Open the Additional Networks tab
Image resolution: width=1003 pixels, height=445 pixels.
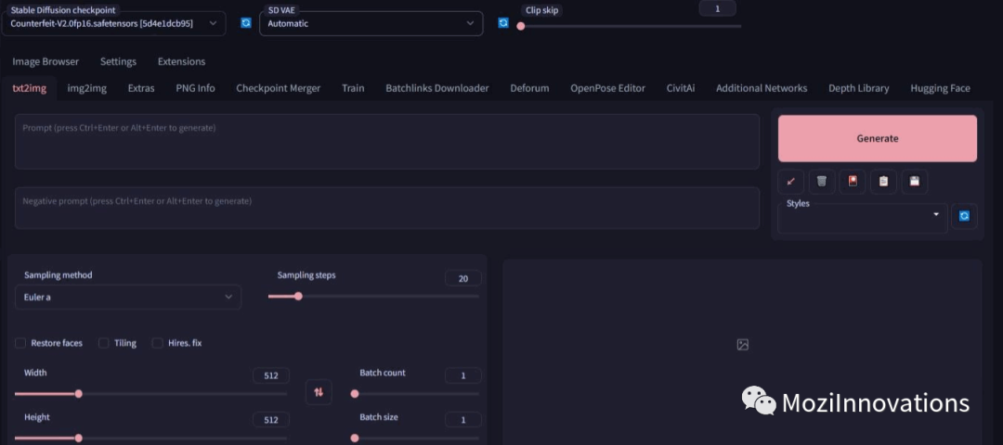[x=762, y=88]
